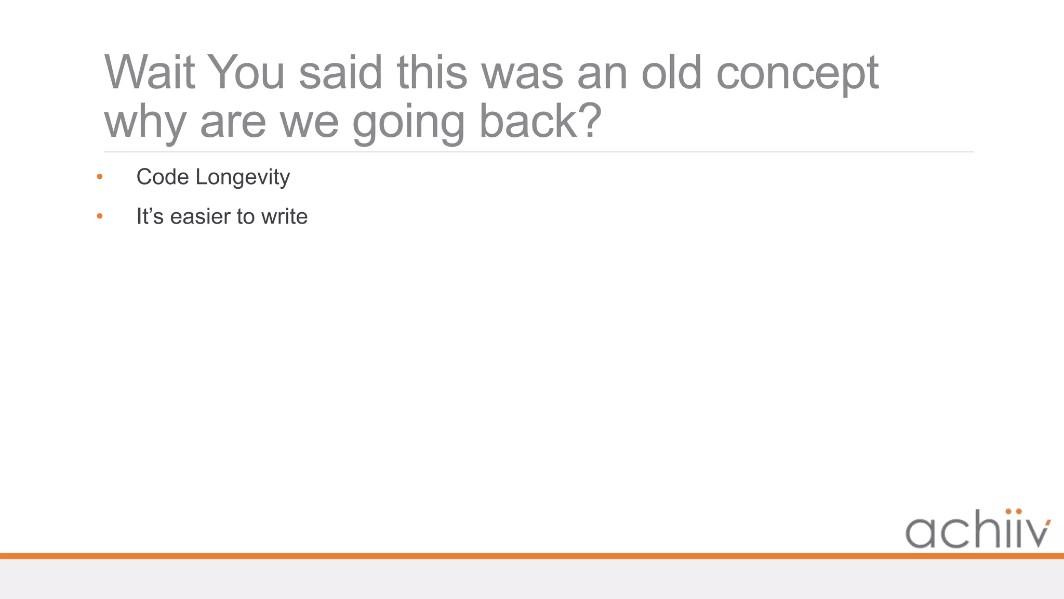Click the question mark ending the title

pyautogui.click(x=590, y=121)
